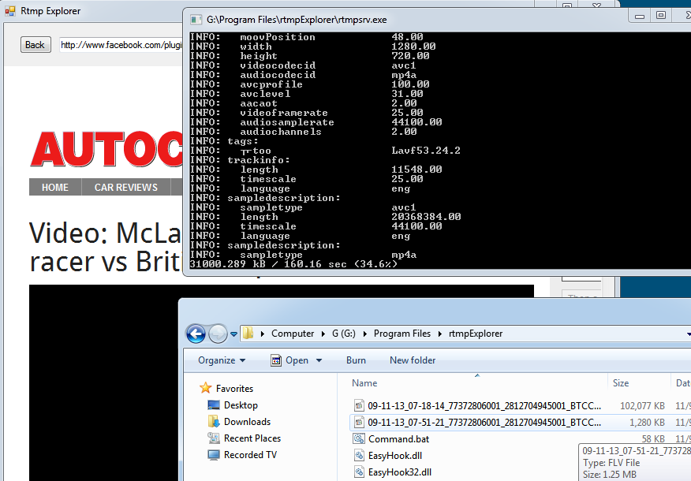Click the Facebook URL address field
Viewport: 691px width, 481px height.
[121, 44]
